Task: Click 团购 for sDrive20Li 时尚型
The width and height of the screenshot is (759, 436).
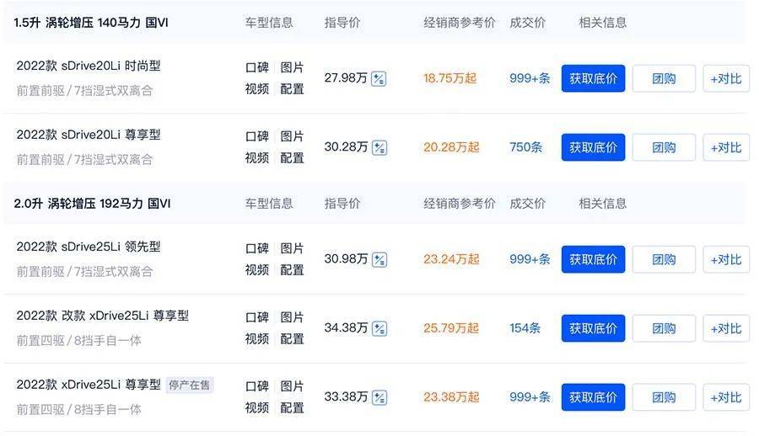Action: coord(664,78)
